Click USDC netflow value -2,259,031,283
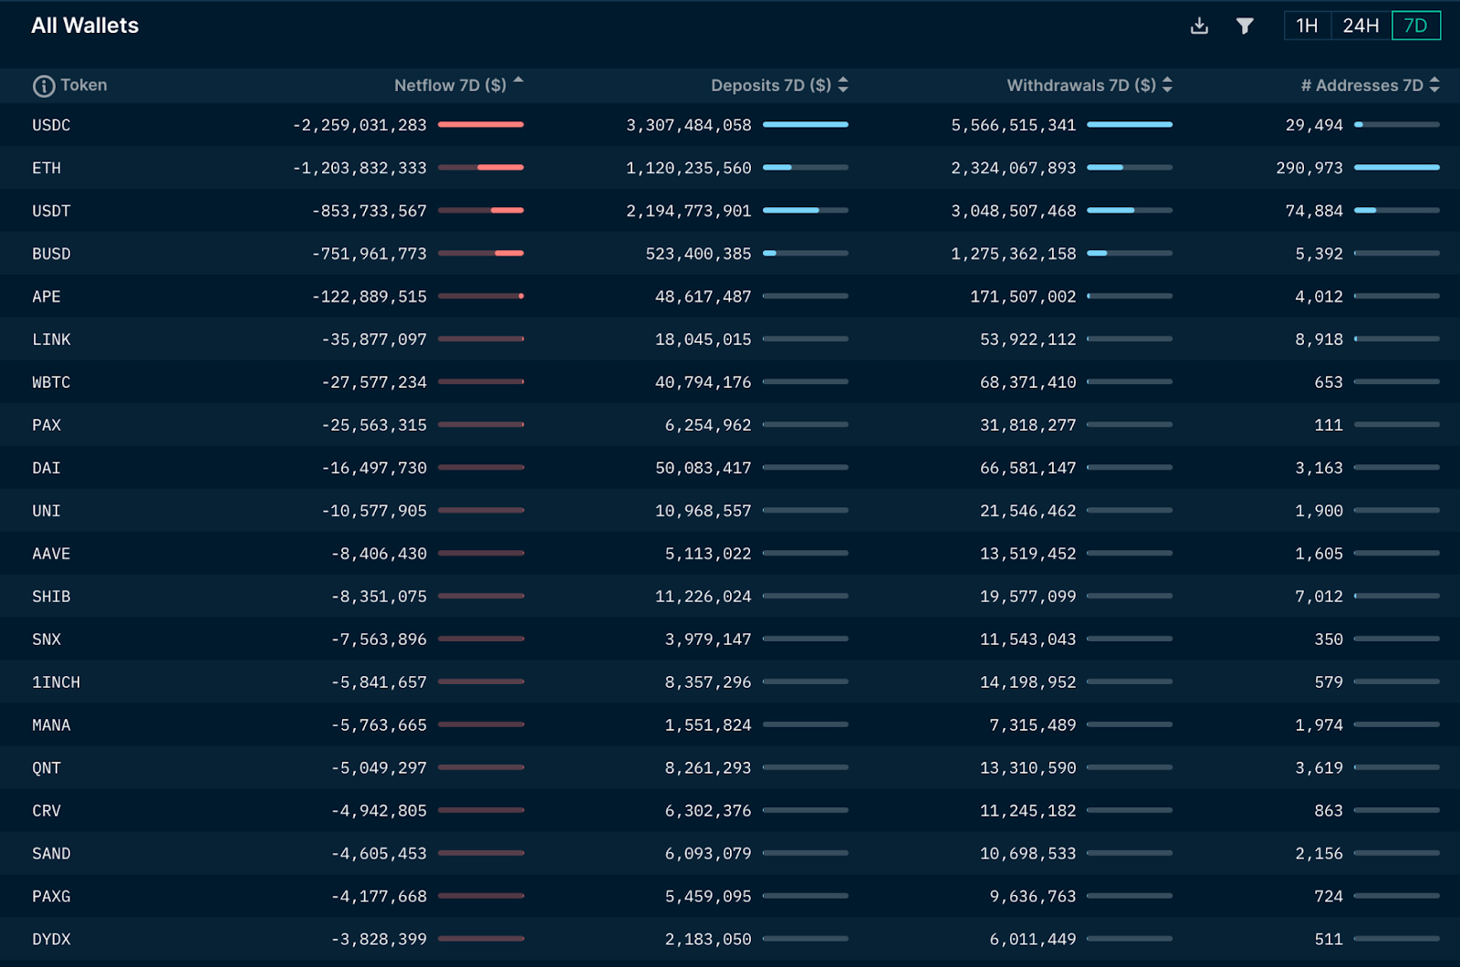This screenshot has width=1460, height=967. pos(360,125)
